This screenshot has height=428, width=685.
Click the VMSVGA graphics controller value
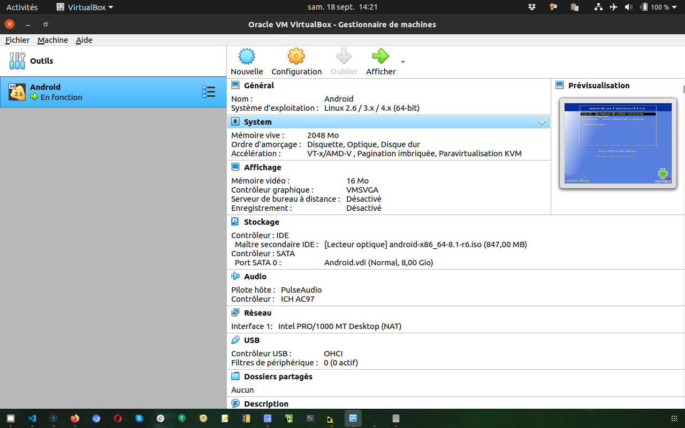(x=362, y=190)
